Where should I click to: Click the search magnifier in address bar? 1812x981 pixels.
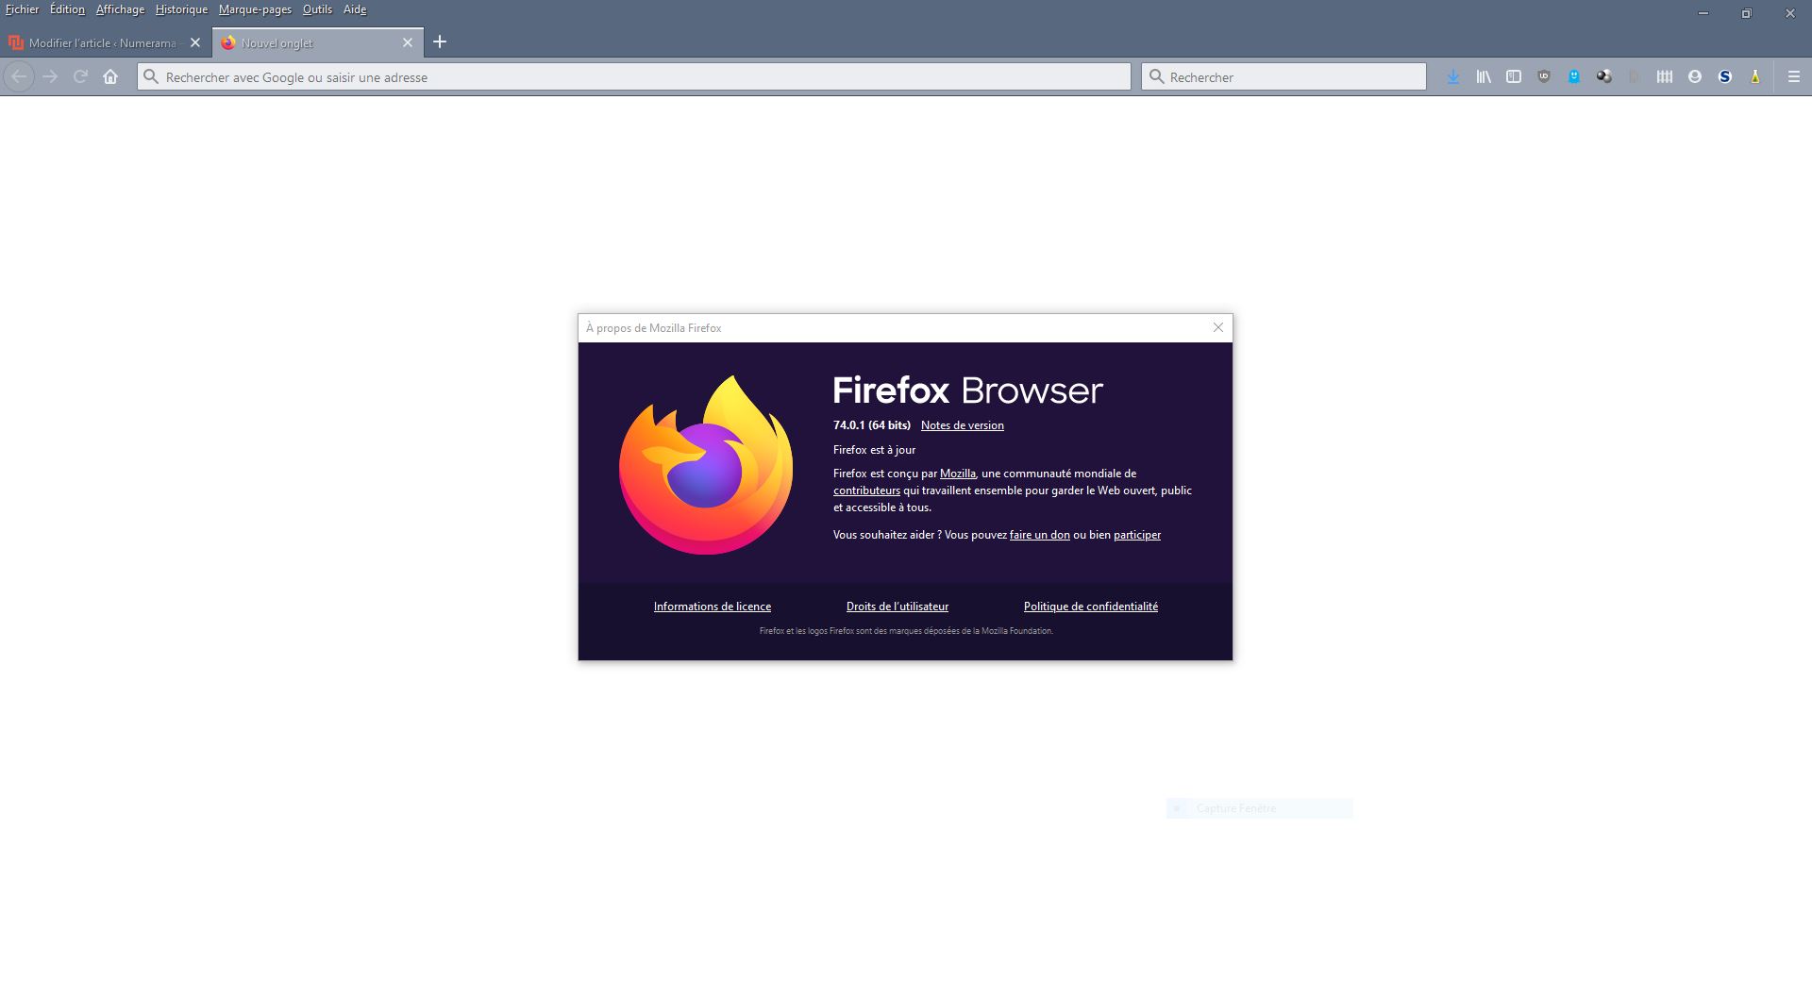coord(151,77)
